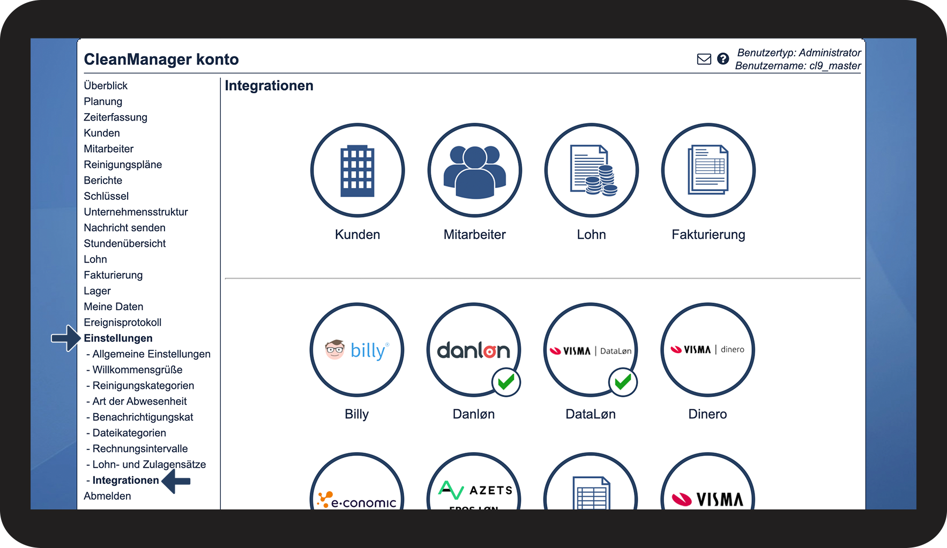Open Kunden in the sidebar menu

point(102,133)
